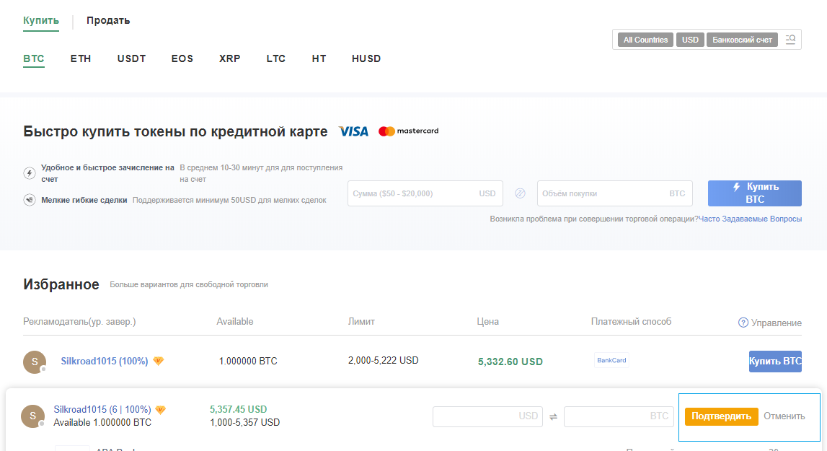Focus the BTC amount field in order panel

point(619,416)
